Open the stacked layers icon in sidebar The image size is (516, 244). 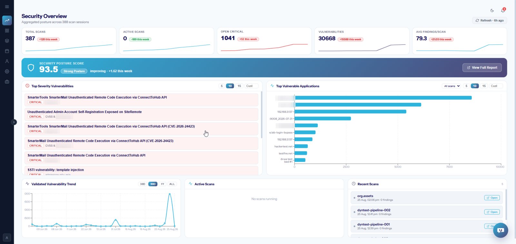click(x=7, y=41)
